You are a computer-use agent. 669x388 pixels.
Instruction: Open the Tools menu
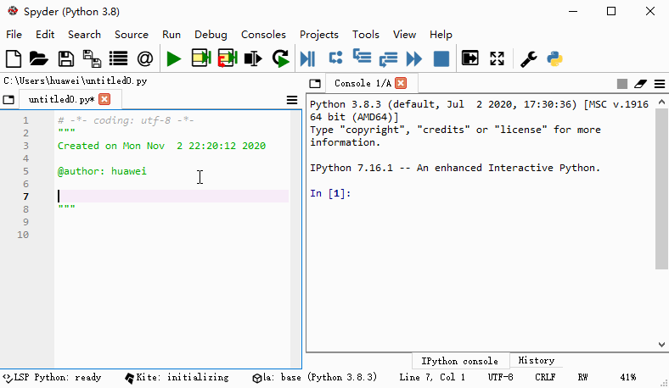tap(366, 35)
